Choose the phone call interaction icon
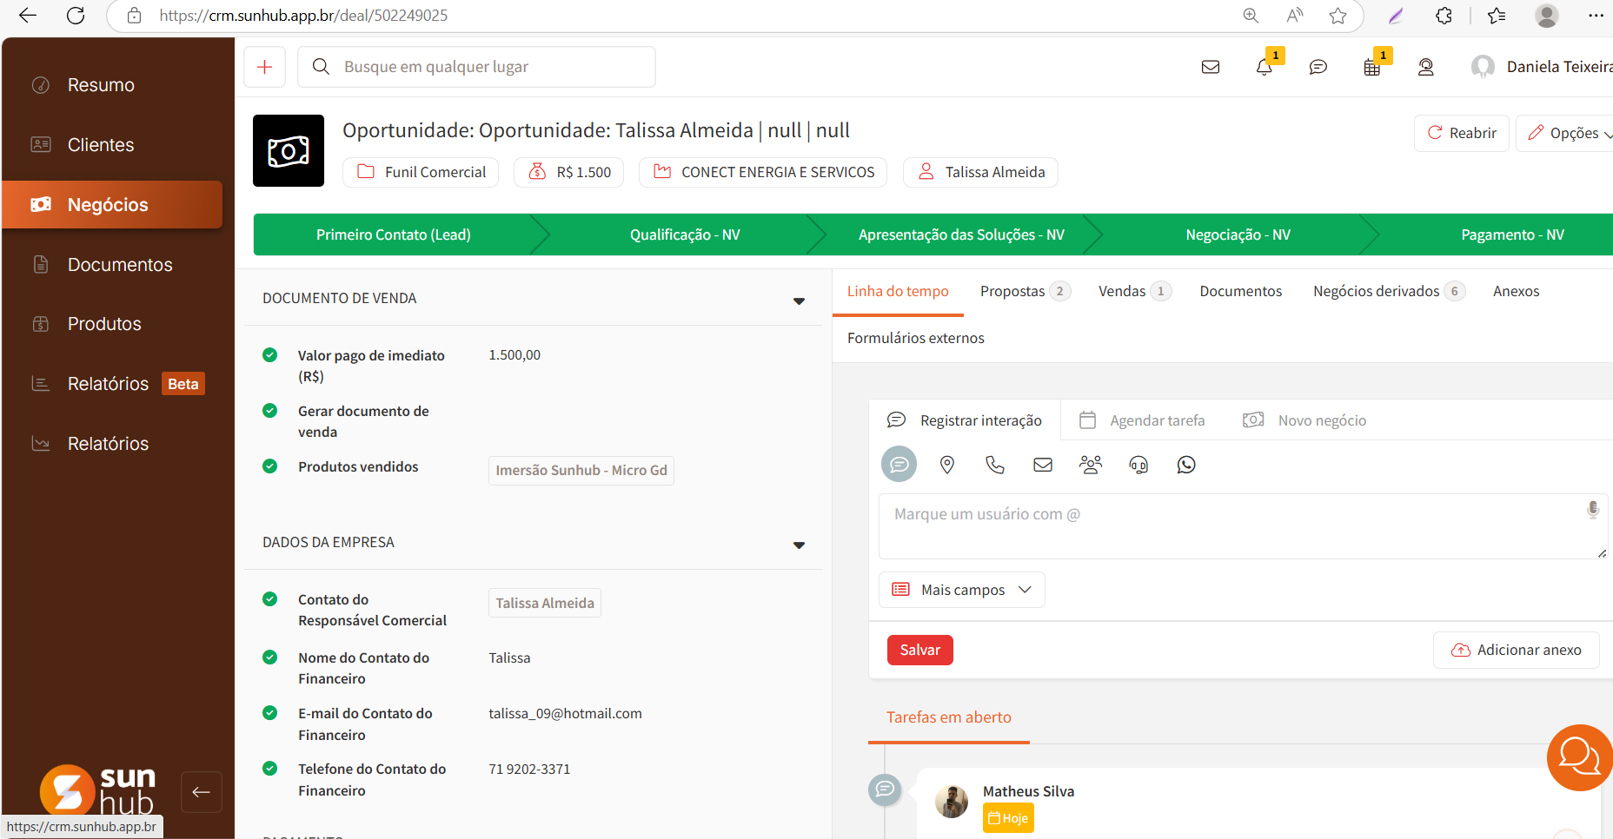 coord(995,465)
